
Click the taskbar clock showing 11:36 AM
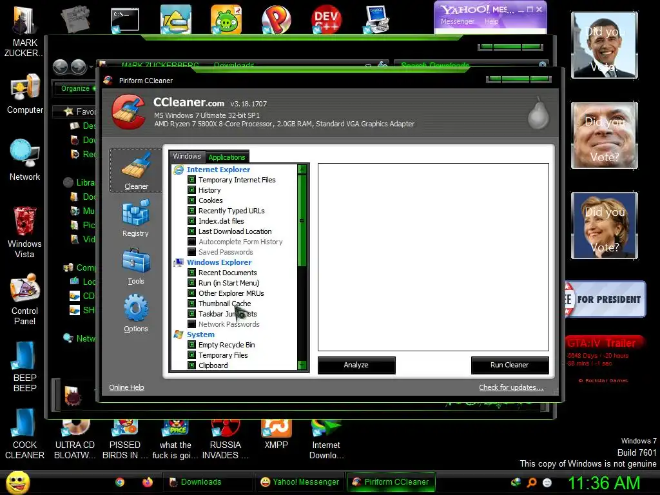point(604,482)
